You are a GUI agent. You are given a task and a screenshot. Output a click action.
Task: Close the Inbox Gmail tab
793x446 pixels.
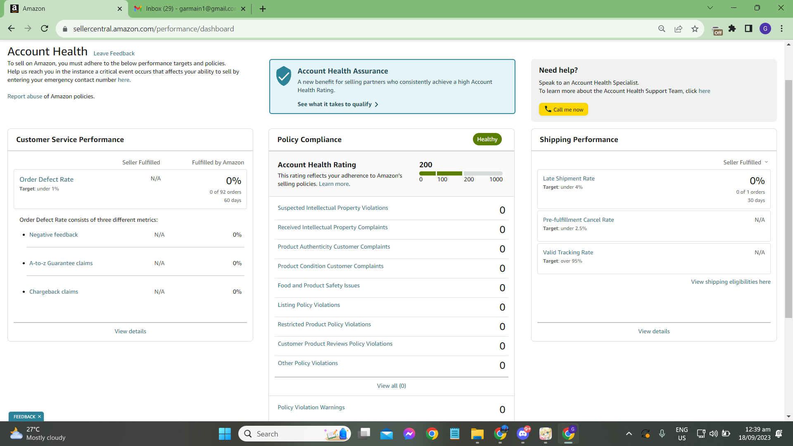(243, 9)
